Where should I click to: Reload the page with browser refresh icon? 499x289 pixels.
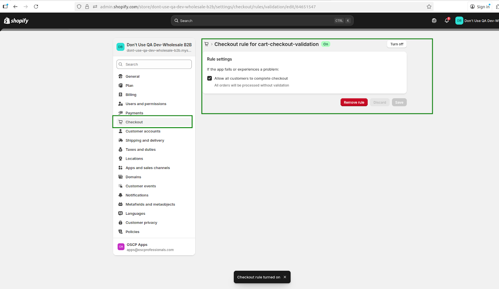click(x=36, y=7)
